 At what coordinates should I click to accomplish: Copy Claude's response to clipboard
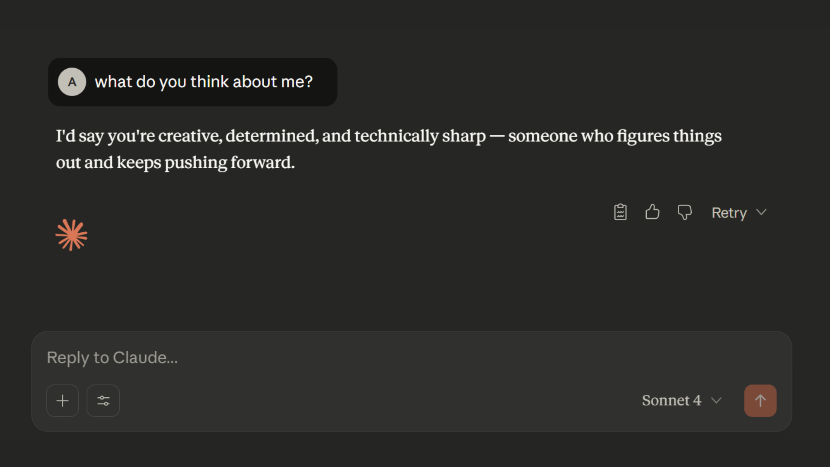tap(620, 212)
